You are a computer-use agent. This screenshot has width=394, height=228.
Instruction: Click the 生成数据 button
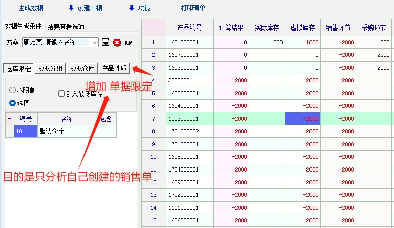coord(31,8)
